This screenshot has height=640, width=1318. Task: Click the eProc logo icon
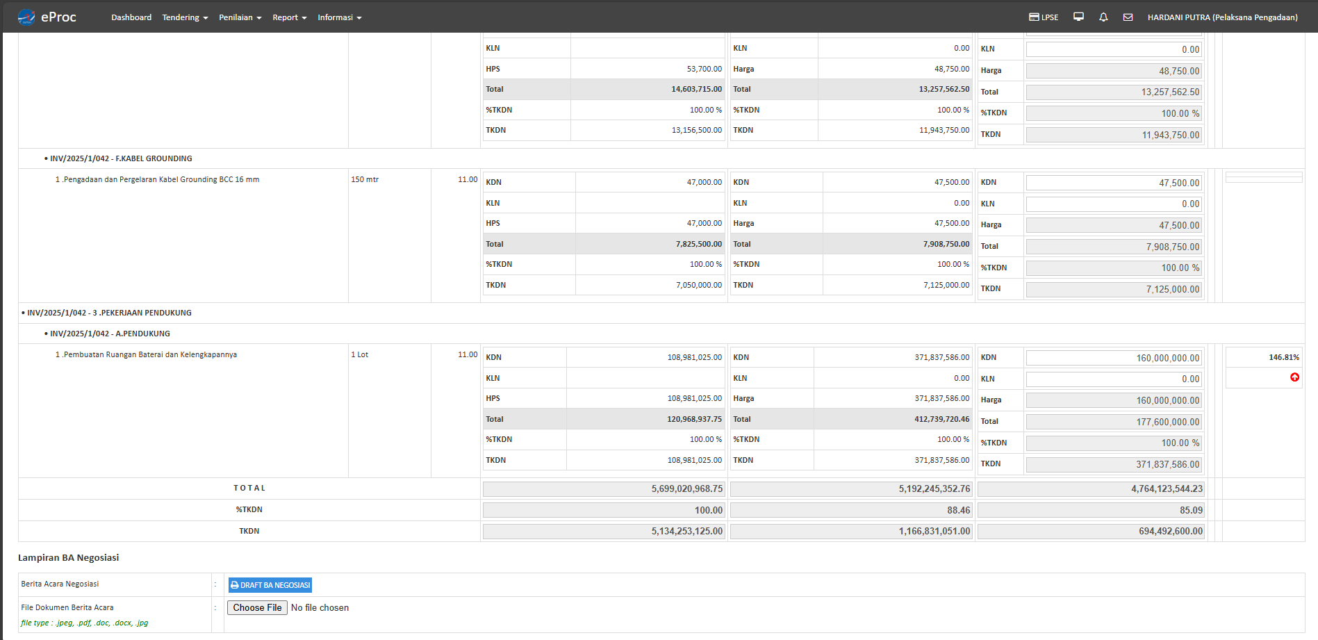26,17
